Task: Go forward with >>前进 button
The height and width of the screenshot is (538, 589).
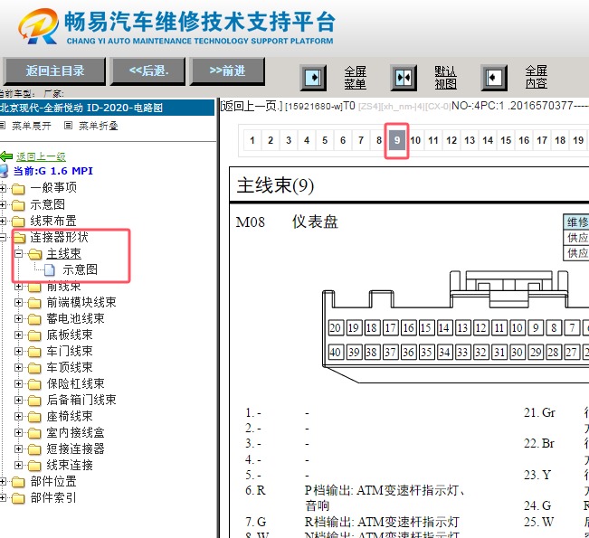Action: pyautogui.click(x=228, y=71)
